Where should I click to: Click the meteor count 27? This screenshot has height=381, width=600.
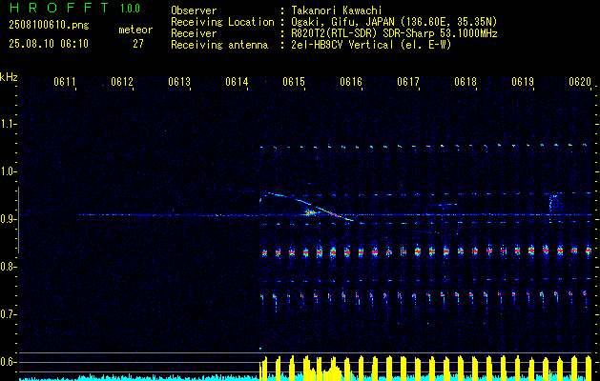pos(138,44)
